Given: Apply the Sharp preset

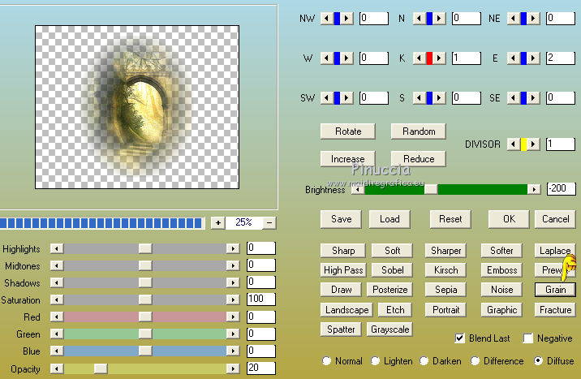Looking at the screenshot, I should 343,251.
